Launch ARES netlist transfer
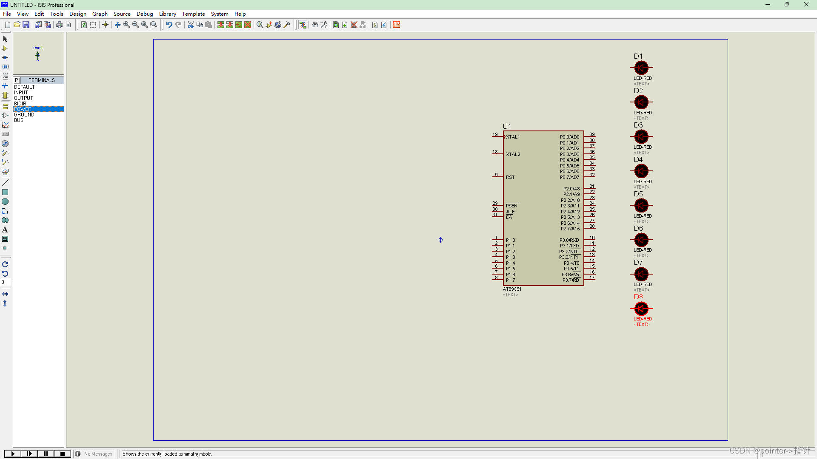 (397, 25)
